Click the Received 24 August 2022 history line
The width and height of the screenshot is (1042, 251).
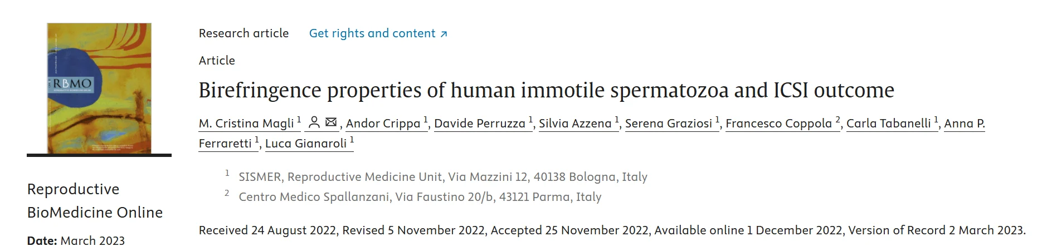pos(612,230)
